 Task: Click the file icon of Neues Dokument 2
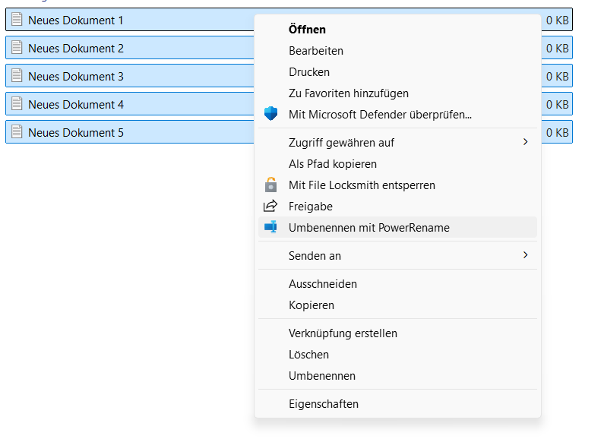(x=17, y=48)
